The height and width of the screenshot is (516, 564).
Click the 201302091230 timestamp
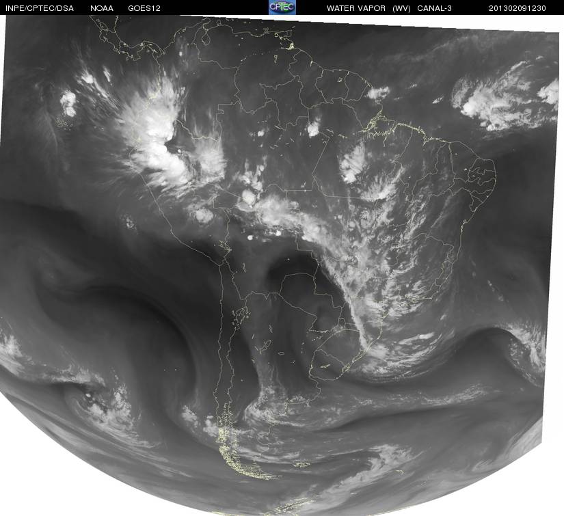tap(518, 8)
